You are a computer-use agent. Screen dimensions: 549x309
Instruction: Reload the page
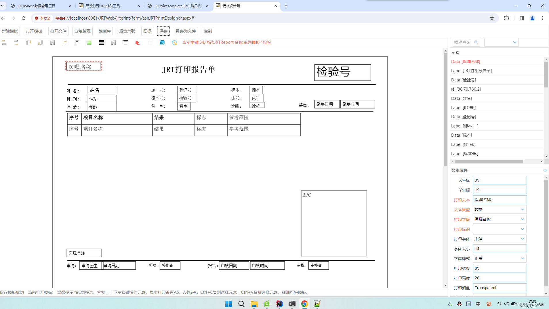24,18
